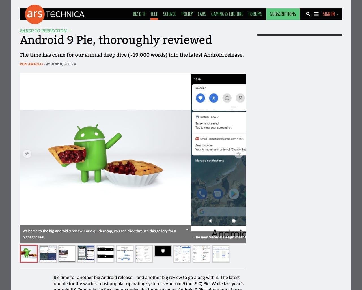Click the Subscriptions button
Viewport: 362px width, 290px height.
283,14
